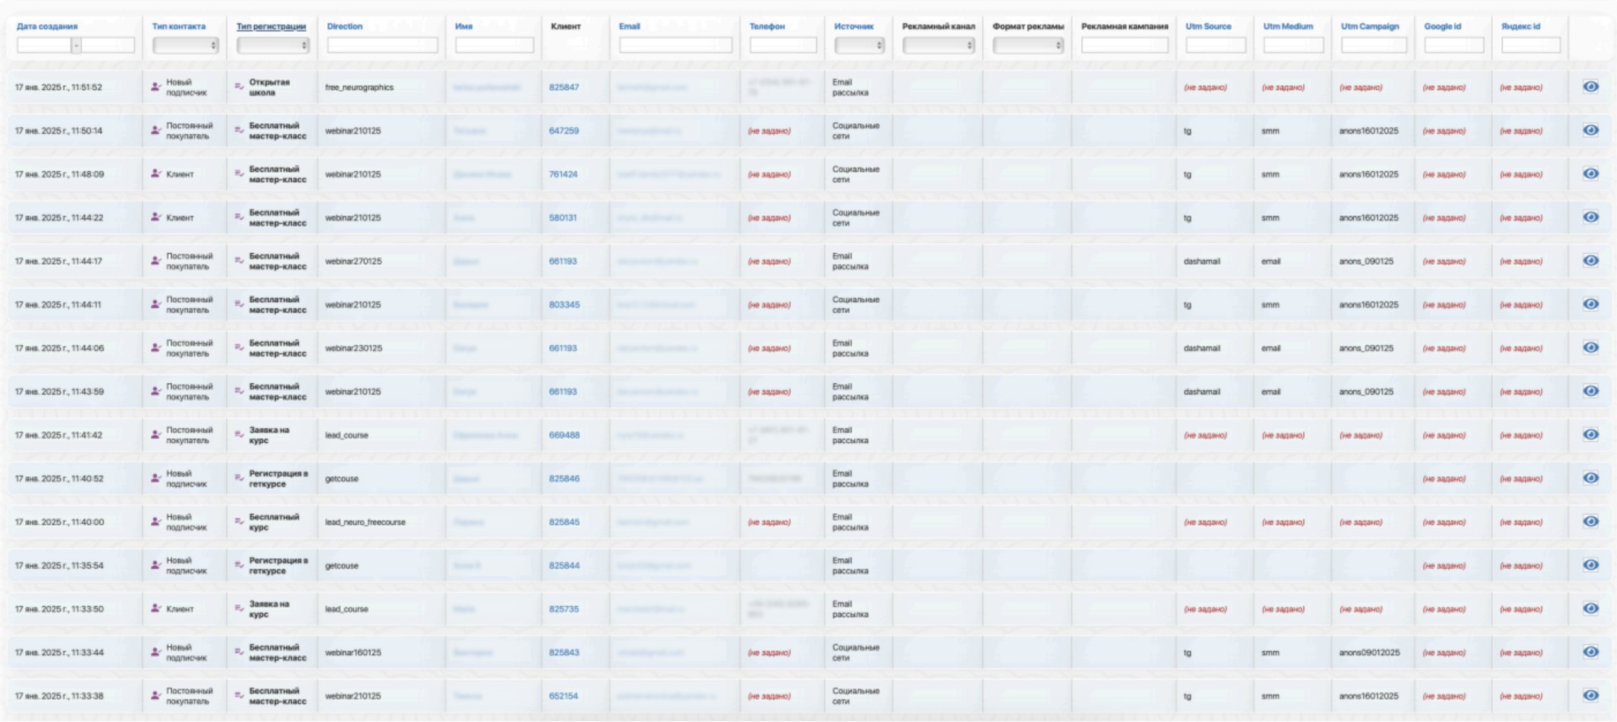Screen dimensions: 1617x722
Task: Click the registration type icon next to Открытая школа
Action: pyautogui.click(x=239, y=87)
